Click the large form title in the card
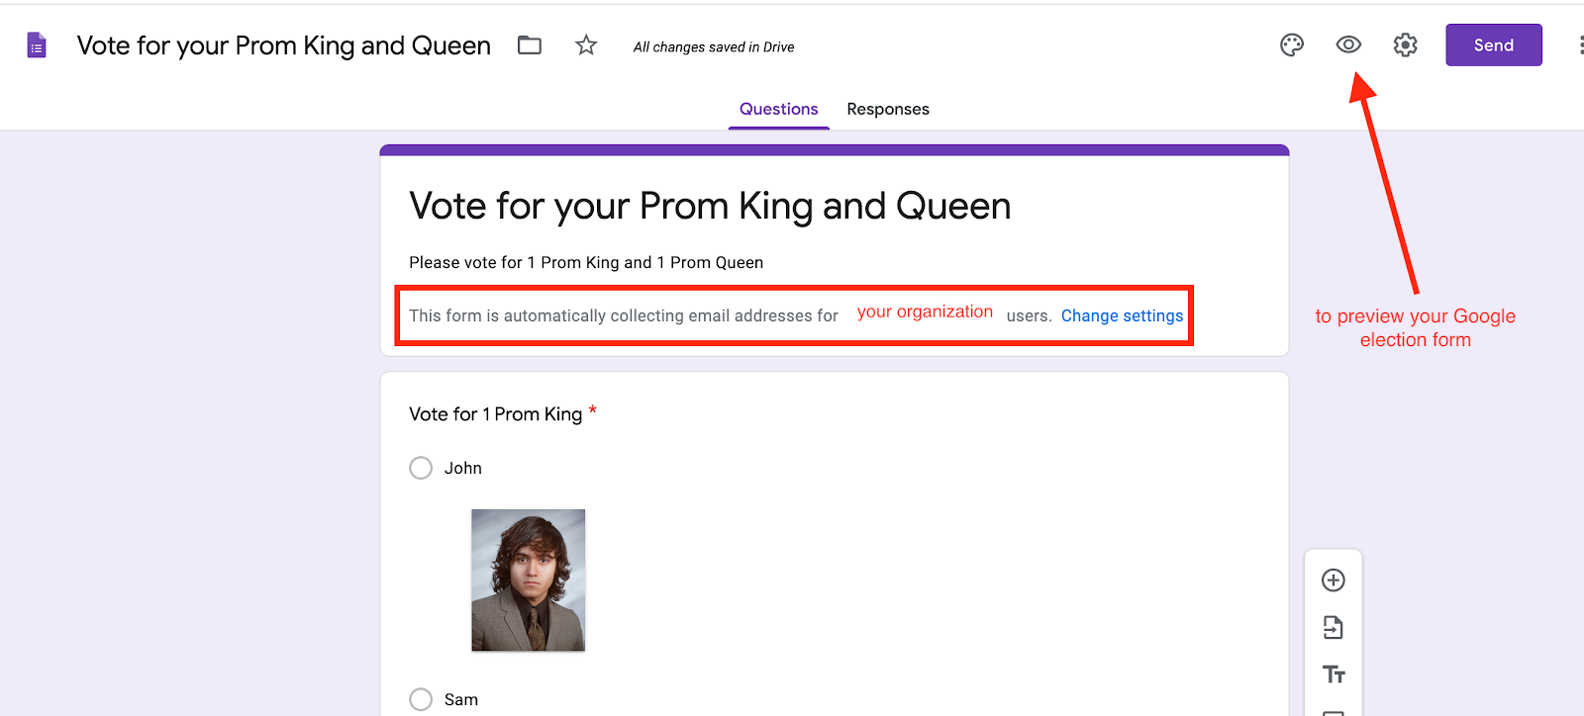Viewport: 1584px width, 716px height. coord(710,206)
